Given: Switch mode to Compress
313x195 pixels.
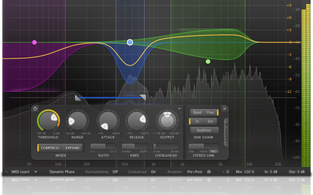Looking at the screenshot, I should tap(50, 148).
